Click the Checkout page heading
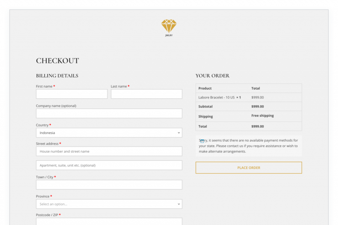 [x=57, y=61]
